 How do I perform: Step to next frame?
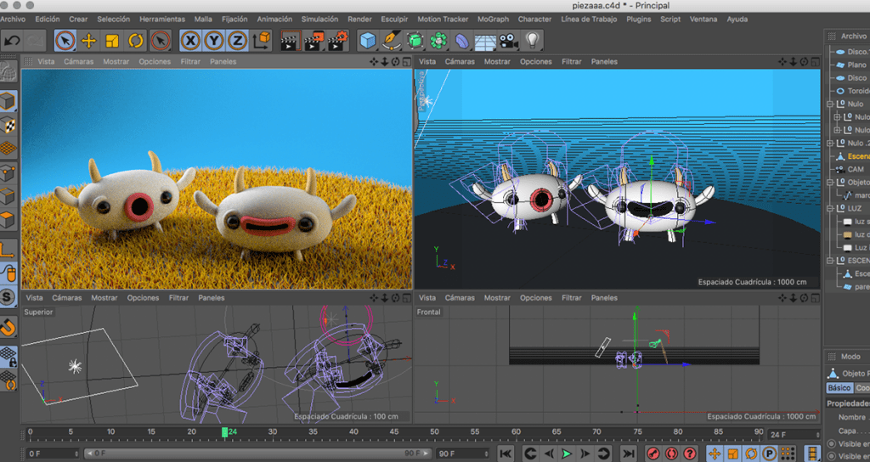pos(585,454)
